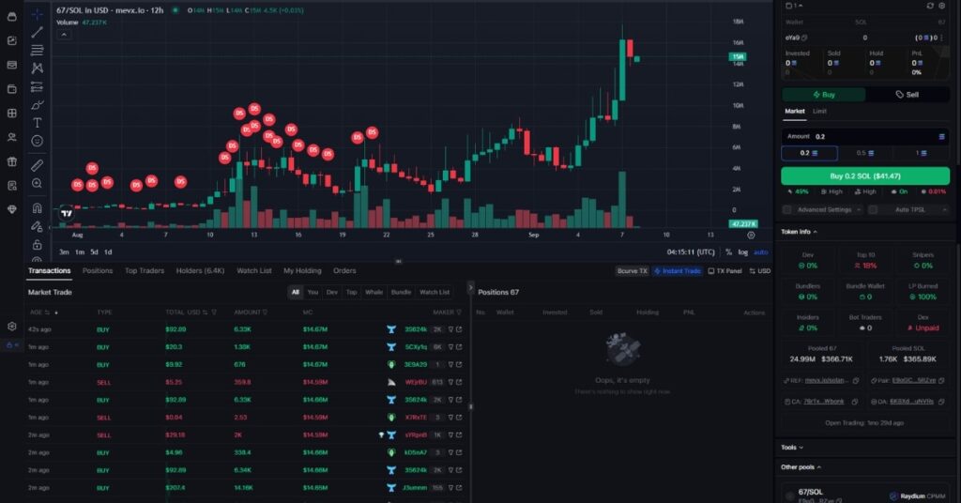Image resolution: width=961 pixels, height=503 pixels.
Task: Copy the contract address CA
Action: (x=855, y=402)
